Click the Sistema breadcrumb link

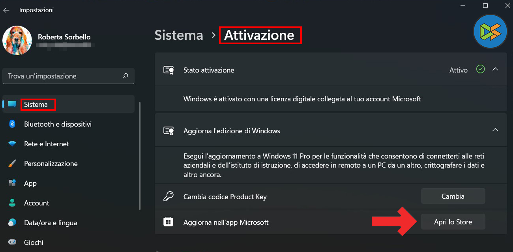[179, 35]
